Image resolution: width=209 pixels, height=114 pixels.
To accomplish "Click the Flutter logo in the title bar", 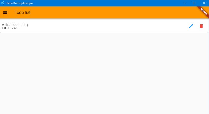I will (x=3, y=3).
